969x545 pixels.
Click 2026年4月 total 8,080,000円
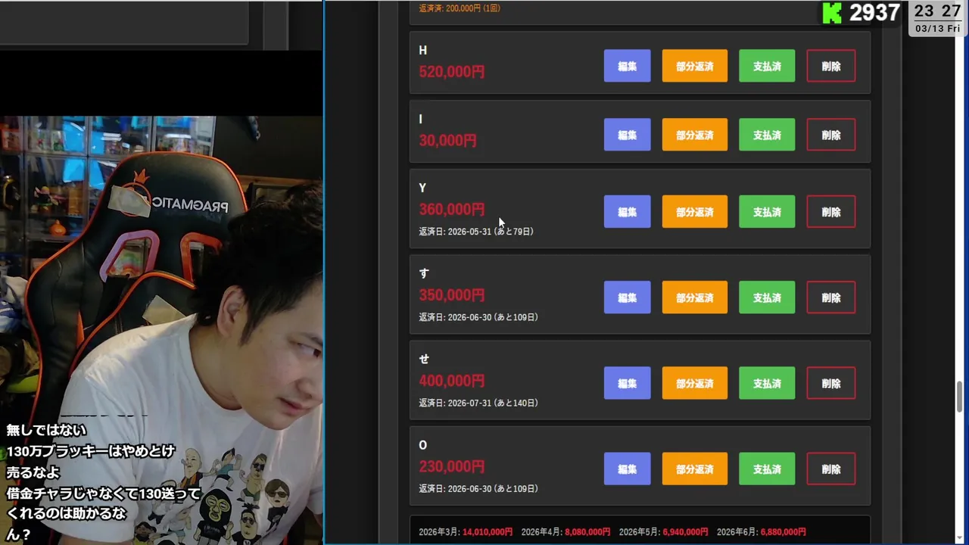(x=566, y=532)
